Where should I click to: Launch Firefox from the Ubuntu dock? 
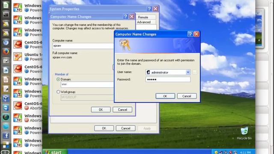6,52
